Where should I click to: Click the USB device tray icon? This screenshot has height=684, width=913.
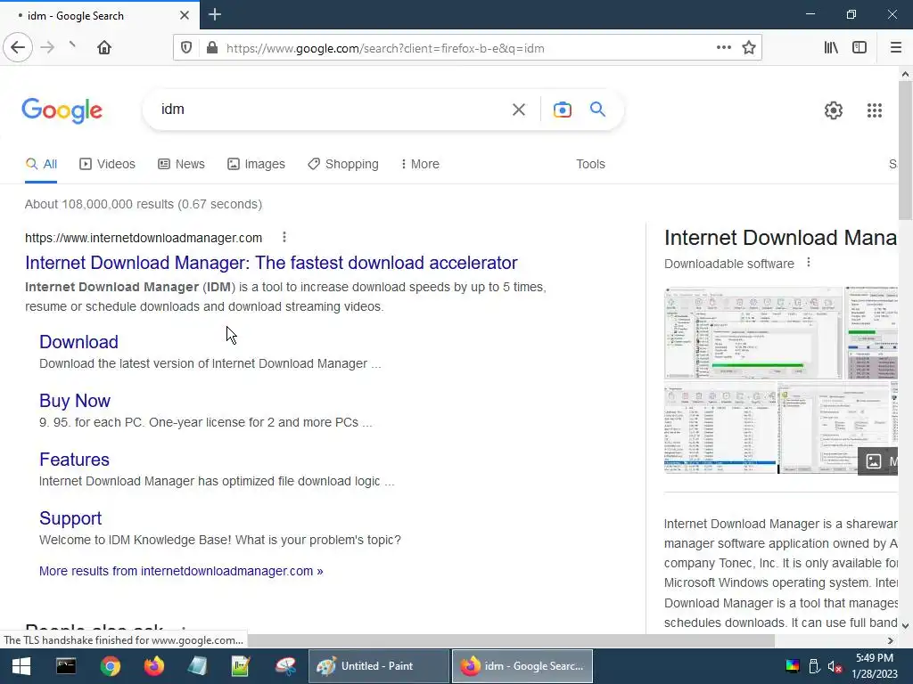click(x=814, y=666)
